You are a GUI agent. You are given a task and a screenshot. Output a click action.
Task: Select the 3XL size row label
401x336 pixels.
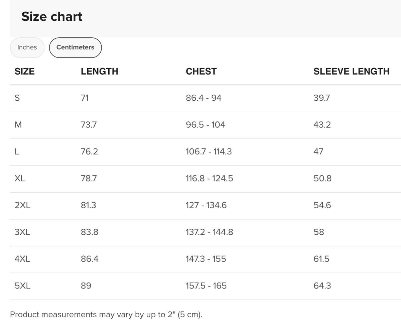coord(22,232)
